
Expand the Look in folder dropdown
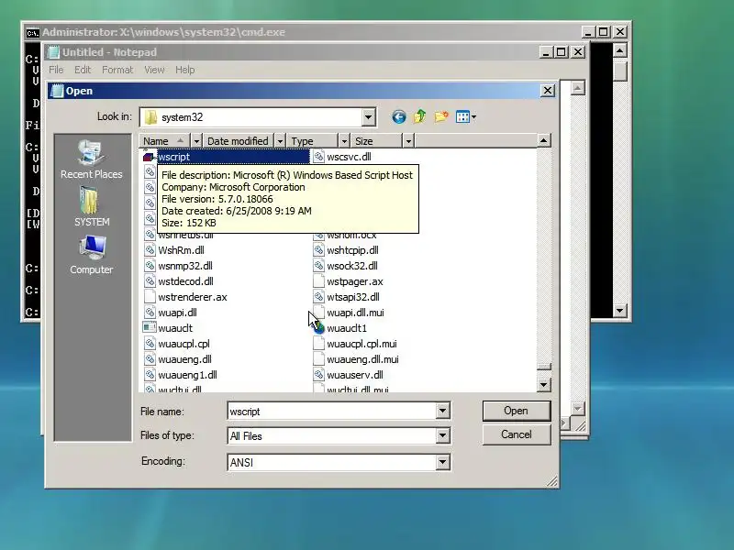(369, 117)
